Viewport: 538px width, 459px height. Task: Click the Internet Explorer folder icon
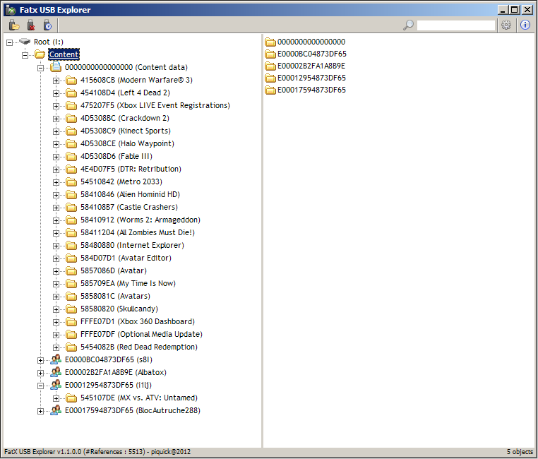(71, 245)
